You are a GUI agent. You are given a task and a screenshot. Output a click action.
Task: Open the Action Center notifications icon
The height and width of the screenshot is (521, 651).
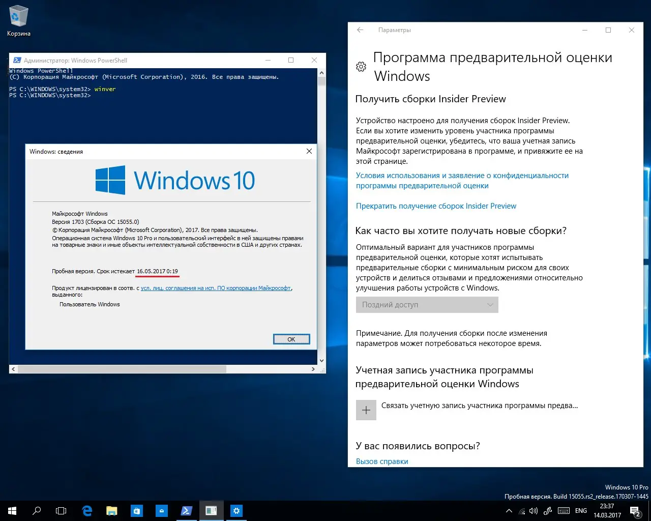[635, 511]
